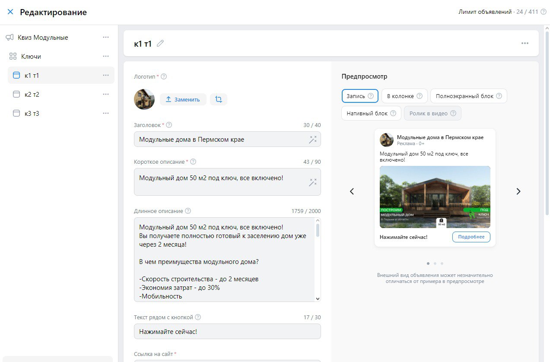
Task: Click the help icon inside В колонке tab
Action: pyautogui.click(x=420, y=96)
